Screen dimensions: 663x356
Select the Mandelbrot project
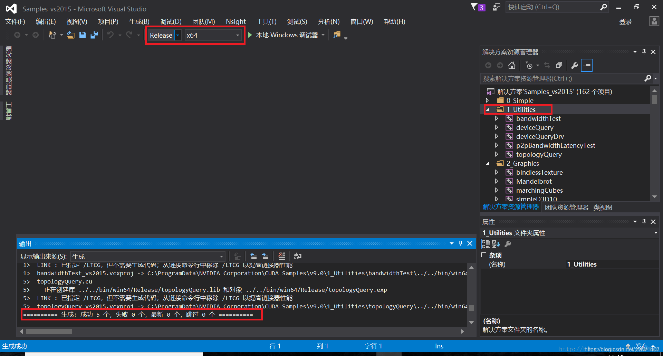[534, 181]
